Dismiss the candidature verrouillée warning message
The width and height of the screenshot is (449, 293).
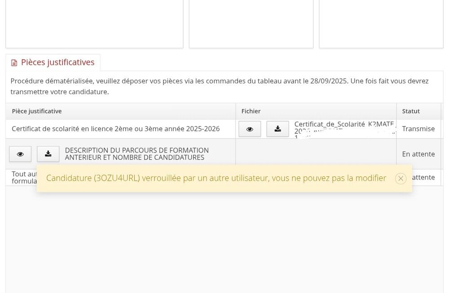(401, 178)
